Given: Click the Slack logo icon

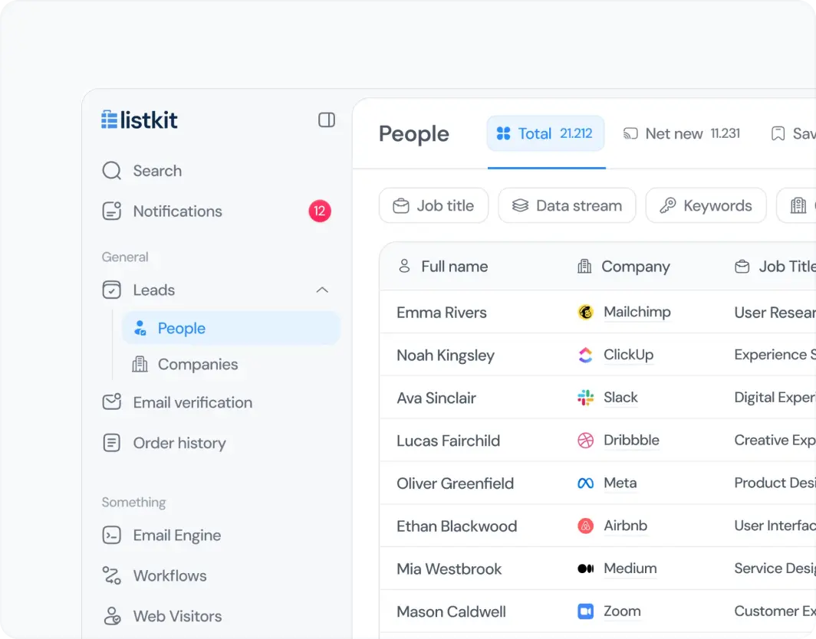Looking at the screenshot, I should 585,397.
